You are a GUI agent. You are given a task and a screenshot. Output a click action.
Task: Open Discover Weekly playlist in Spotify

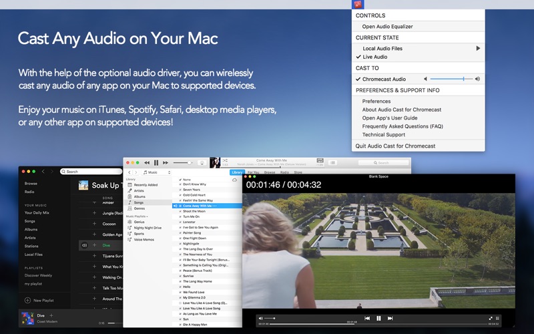[x=38, y=275]
